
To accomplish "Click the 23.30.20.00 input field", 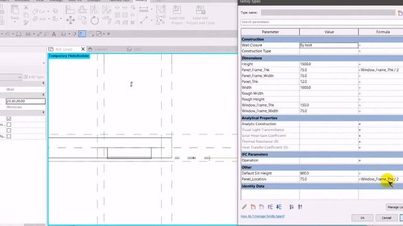I will coord(26,101).
